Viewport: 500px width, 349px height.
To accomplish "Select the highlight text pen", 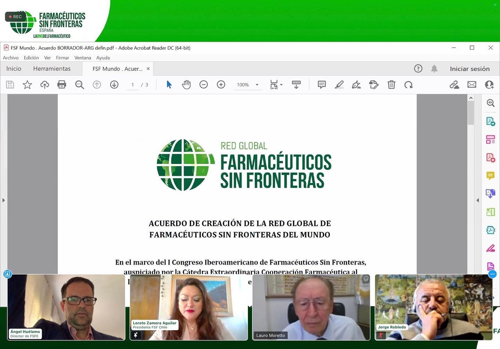I will (x=339, y=84).
